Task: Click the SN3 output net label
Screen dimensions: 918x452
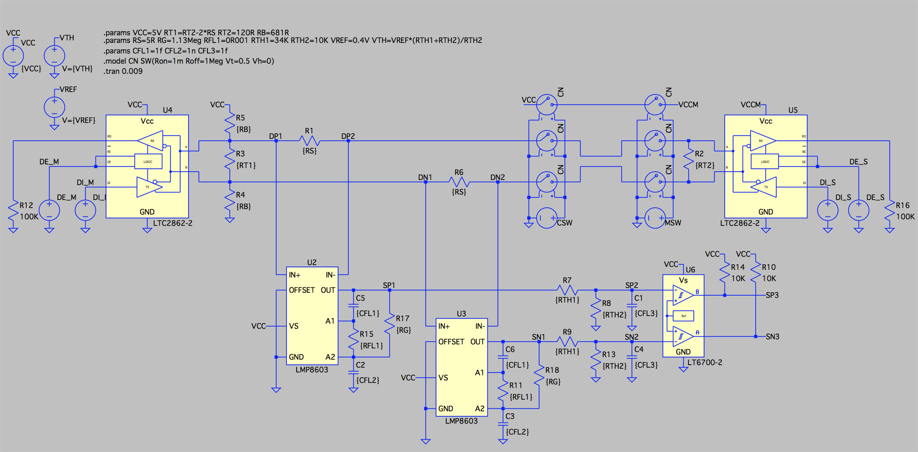Action: 773,336
